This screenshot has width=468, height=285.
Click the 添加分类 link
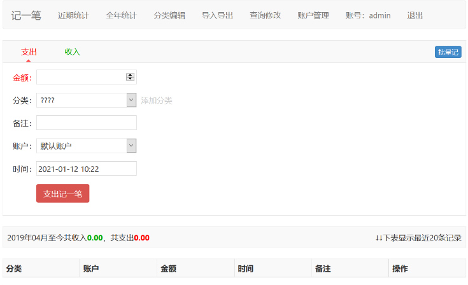click(x=157, y=101)
